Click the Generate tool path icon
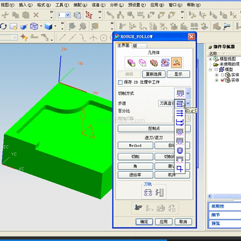241x241 pixels. [138, 208]
